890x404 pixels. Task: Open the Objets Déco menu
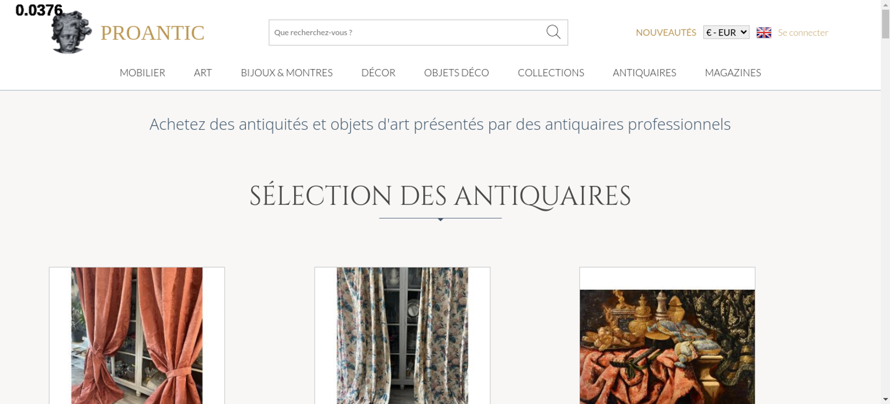click(x=457, y=73)
